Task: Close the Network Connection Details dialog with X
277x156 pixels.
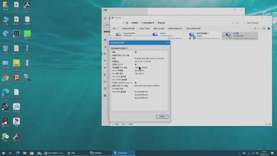Action: pos(167,42)
